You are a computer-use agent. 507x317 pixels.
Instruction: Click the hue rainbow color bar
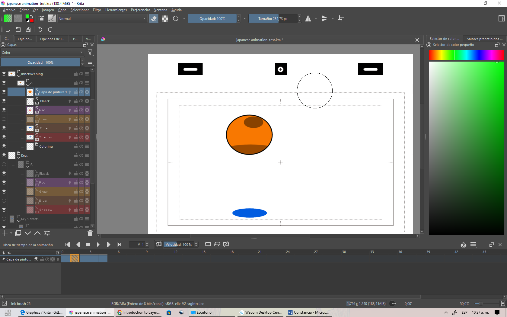tap(466, 55)
